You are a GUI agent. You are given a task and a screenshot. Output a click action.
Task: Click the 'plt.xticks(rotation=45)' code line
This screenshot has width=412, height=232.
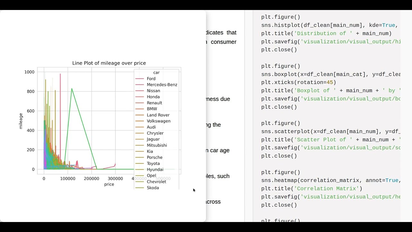pos(299,82)
